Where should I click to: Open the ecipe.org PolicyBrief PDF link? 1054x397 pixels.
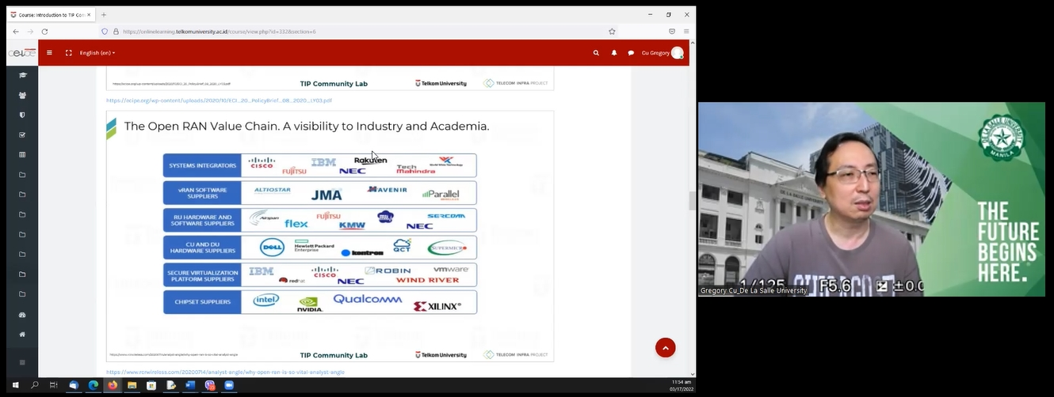point(219,100)
